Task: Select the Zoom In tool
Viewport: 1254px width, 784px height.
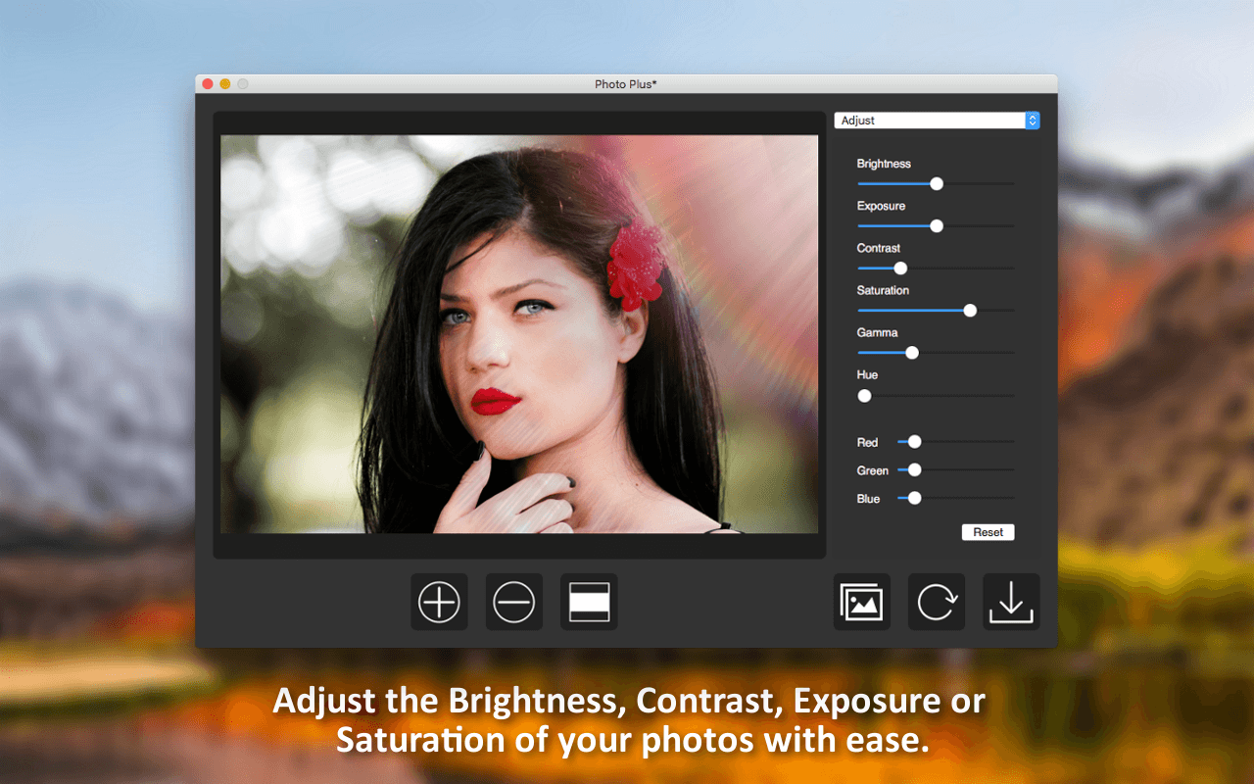Action: (438, 602)
